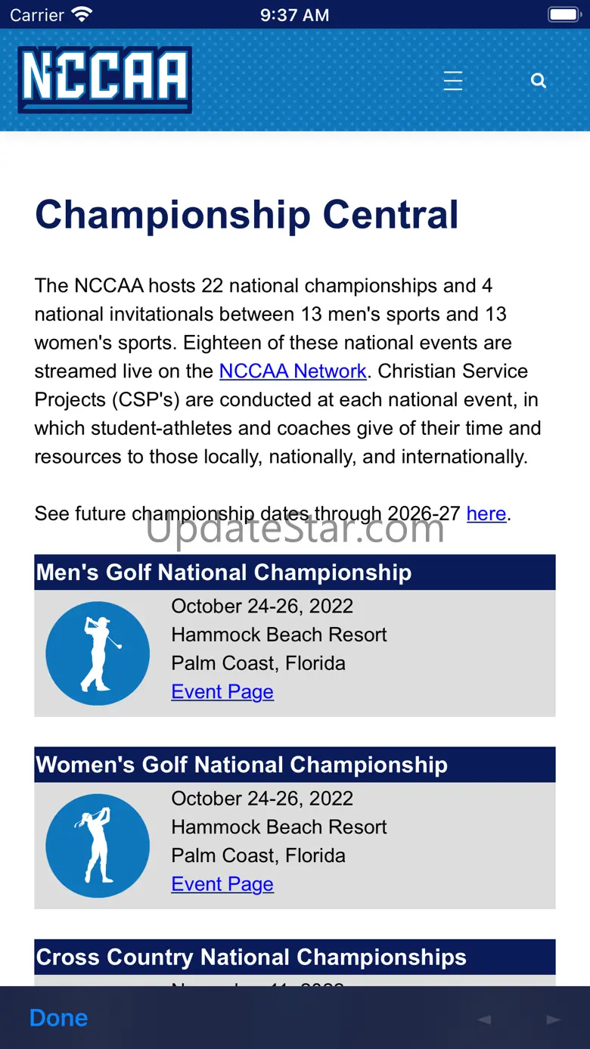Tap the men's golfer circle icon
The width and height of the screenshot is (590, 1049).
pyautogui.click(x=98, y=653)
